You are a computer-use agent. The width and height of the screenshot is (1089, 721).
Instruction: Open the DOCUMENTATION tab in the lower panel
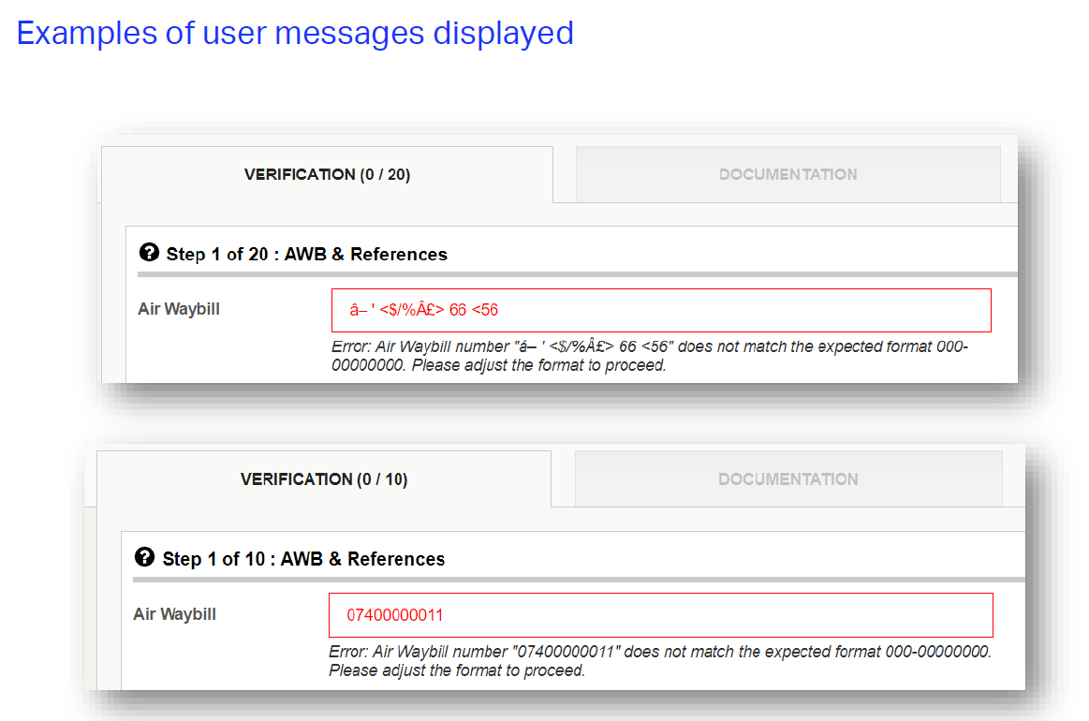tap(788, 479)
